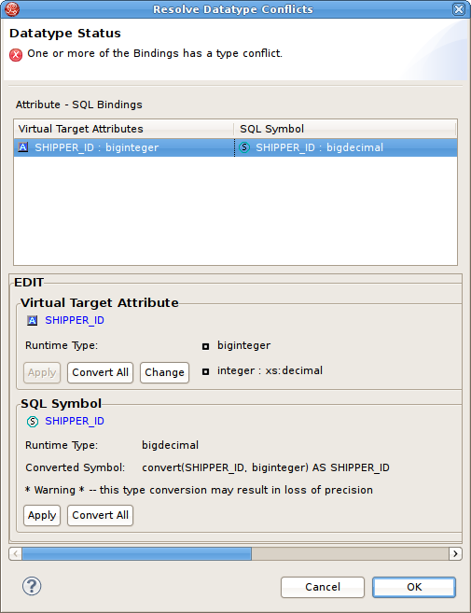The width and height of the screenshot is (471, 613).
Task: Click the bigdecimal runtime type value
Action: pos(170,446)
